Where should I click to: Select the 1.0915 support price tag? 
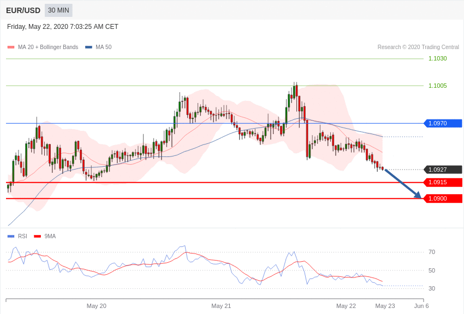point(443,182)
